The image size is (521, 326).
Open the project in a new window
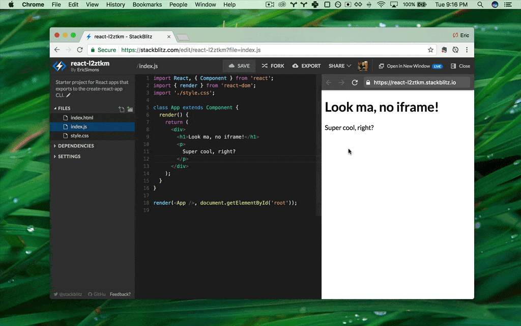point(407,66)
